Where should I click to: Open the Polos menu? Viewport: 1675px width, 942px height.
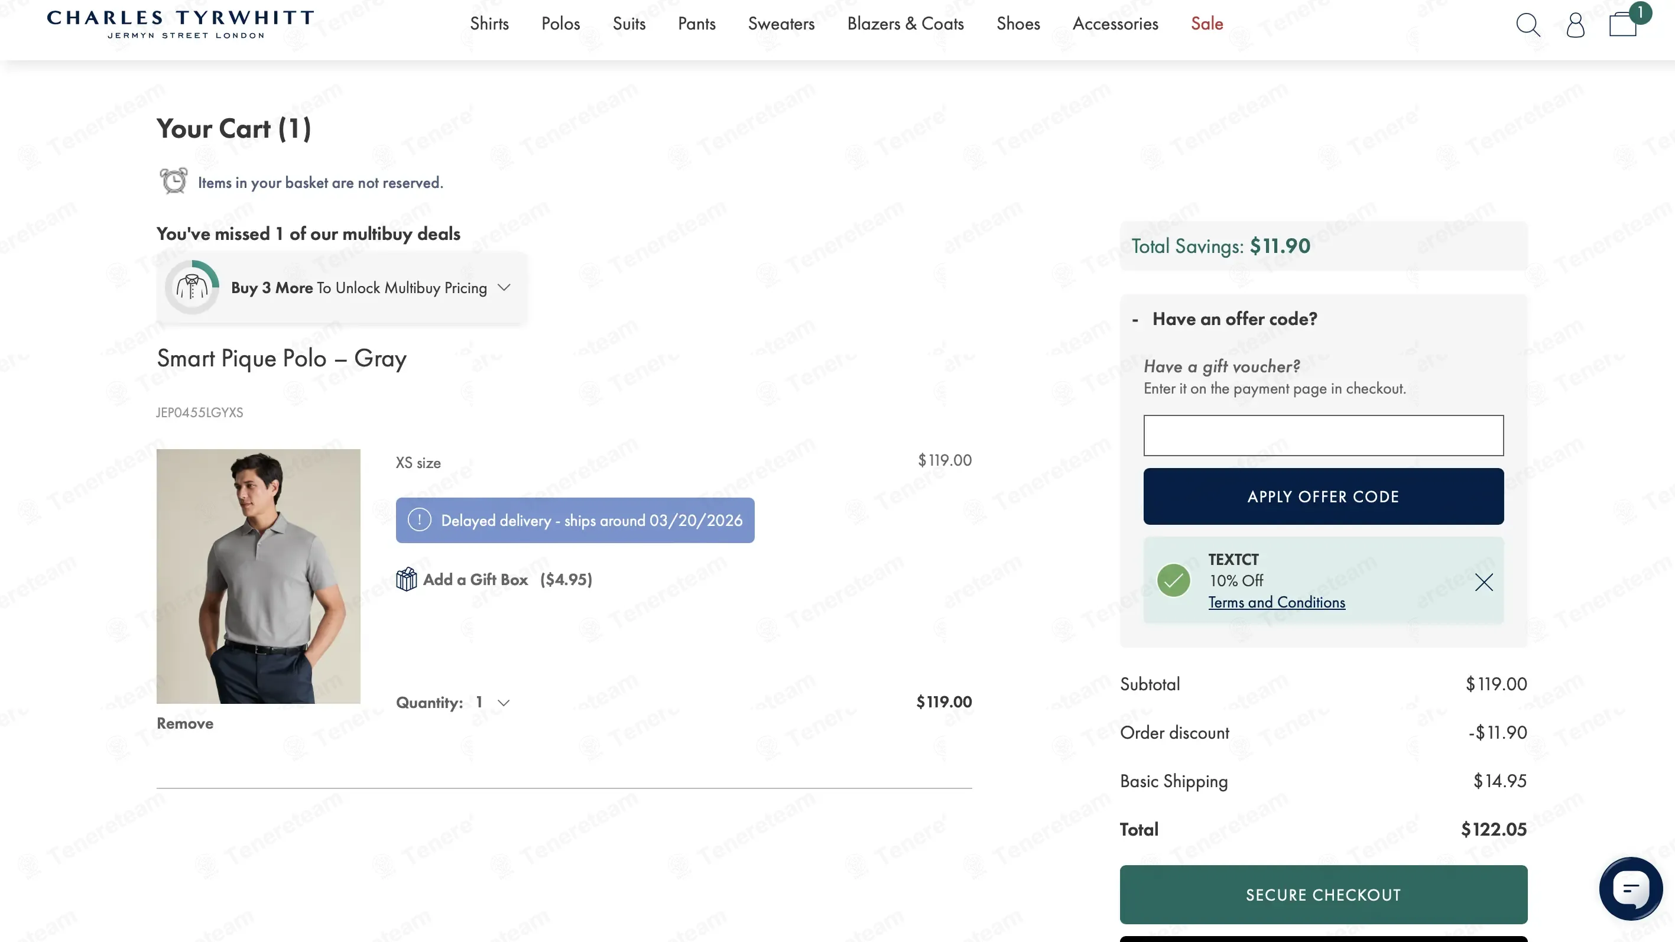(560, 24)
